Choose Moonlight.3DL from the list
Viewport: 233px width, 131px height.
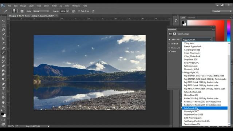coord(205,111)
